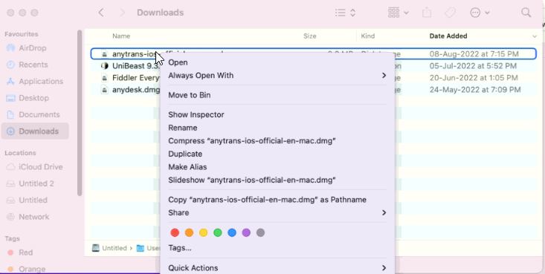Click the Documents sidebar icon
This screenshot has height=274, width=545.
10,114
